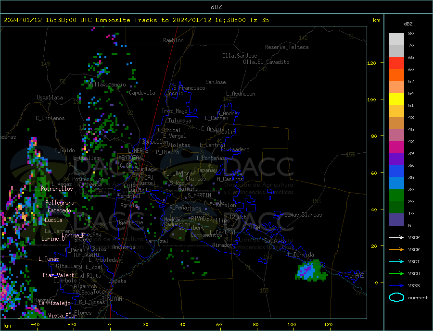
Task: Click the white VBCP arrow legend icon
Action: [396, 237]
